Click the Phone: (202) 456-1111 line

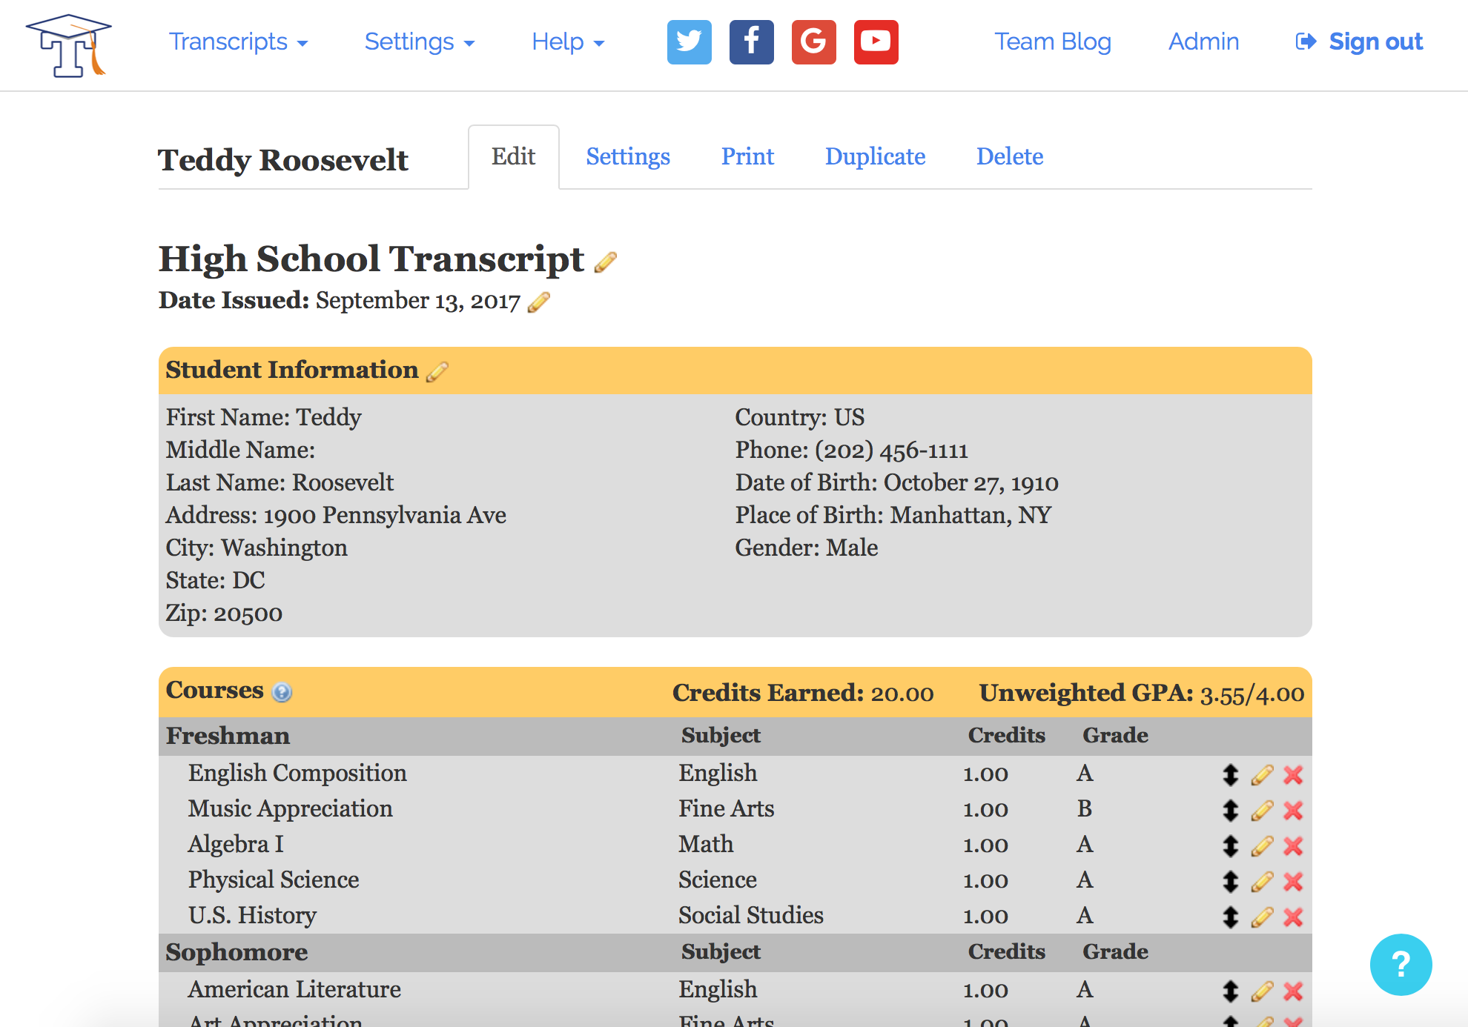pos(852,451)
